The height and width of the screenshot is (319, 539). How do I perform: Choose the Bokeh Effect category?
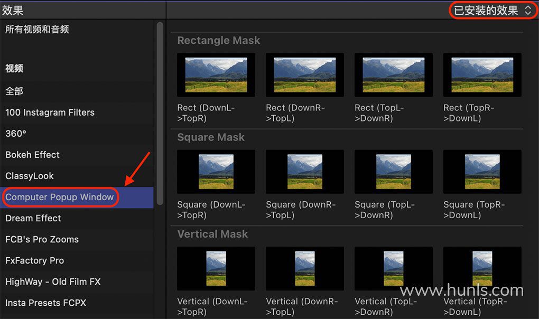tap(32, 155)
